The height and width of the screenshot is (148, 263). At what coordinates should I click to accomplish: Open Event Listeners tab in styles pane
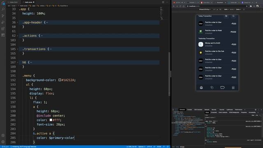click(x=223, y=112)
